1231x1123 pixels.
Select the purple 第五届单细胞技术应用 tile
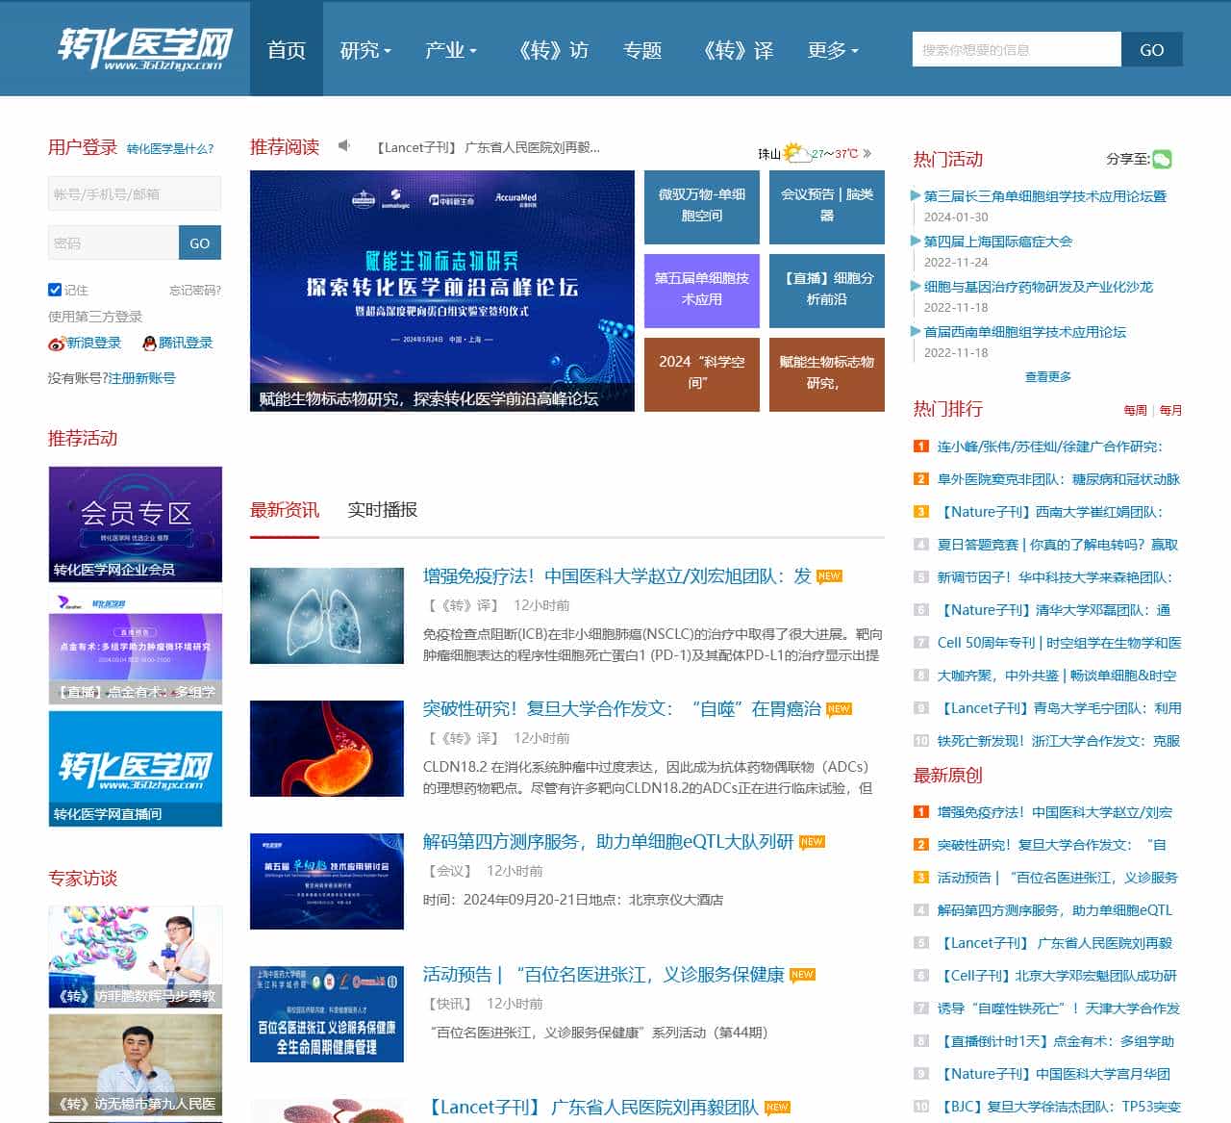(701, 290)
